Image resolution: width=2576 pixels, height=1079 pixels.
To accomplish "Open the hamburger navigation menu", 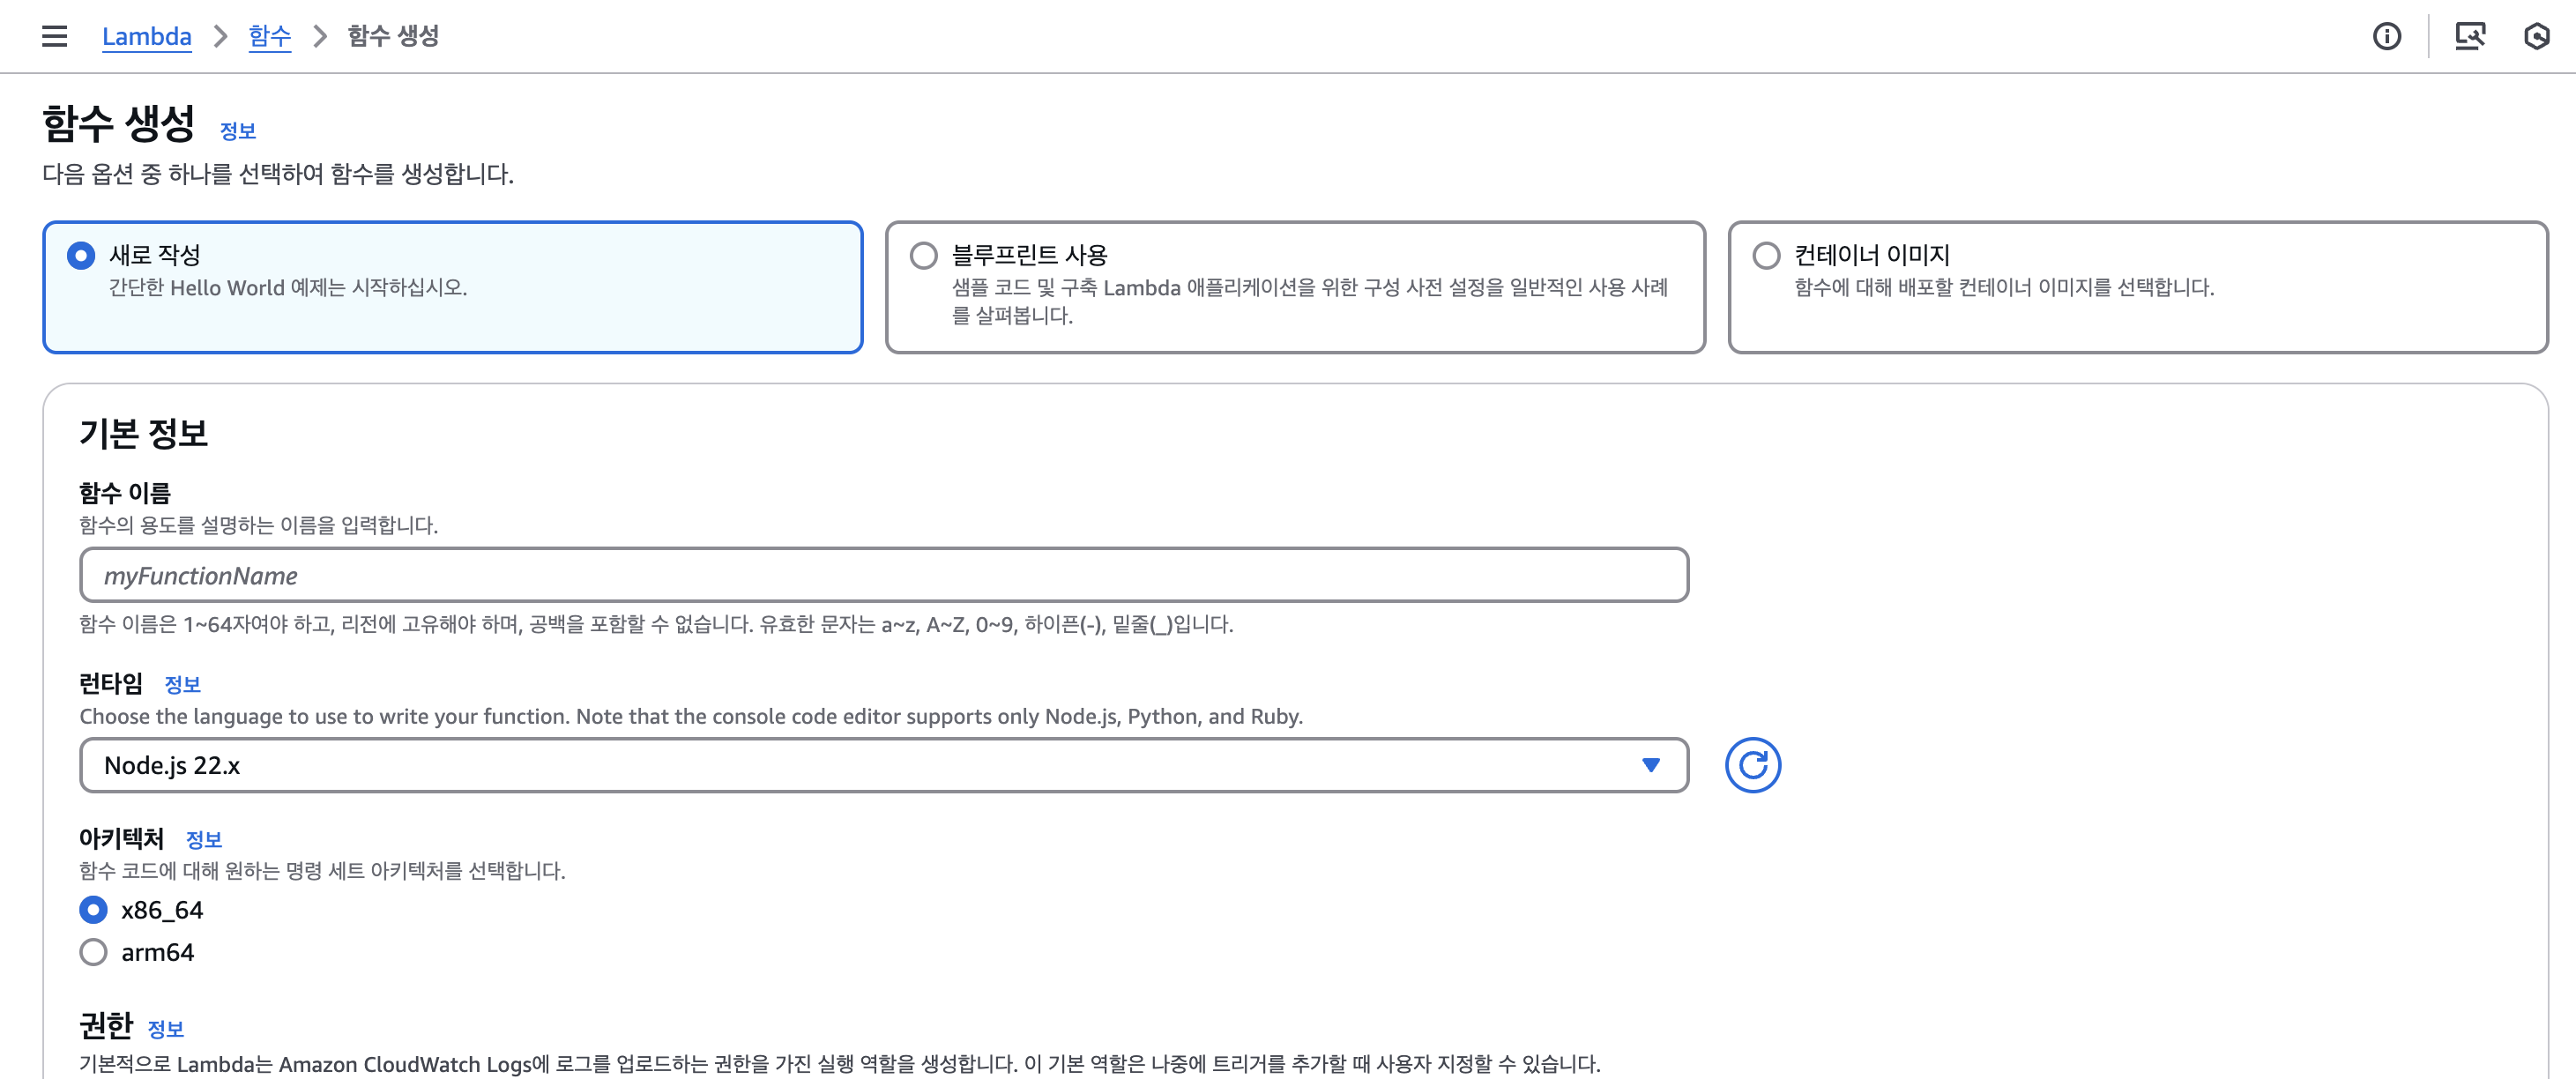I will tap(54, 37).
